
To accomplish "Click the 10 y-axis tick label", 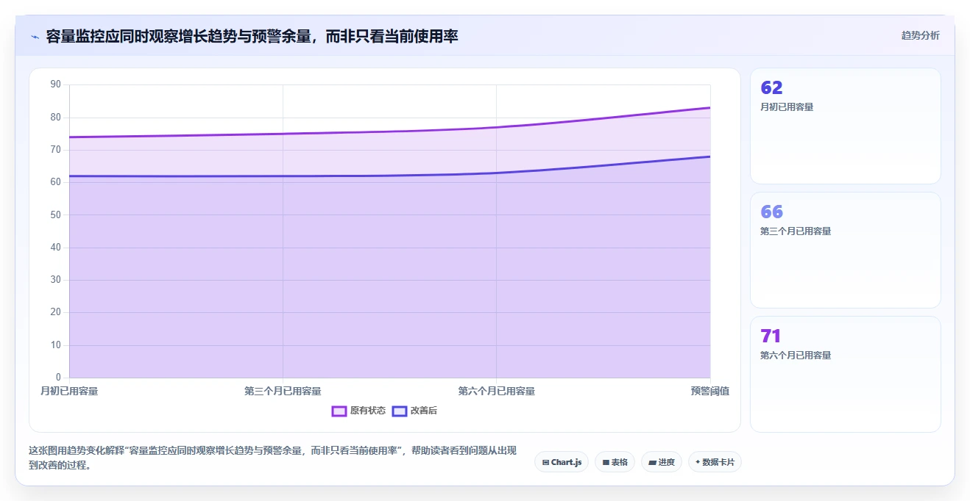I will tap(56, 345).
